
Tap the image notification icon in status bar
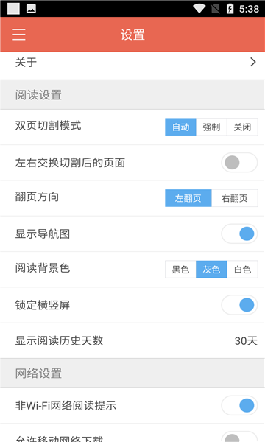click(x=31, y=9)
